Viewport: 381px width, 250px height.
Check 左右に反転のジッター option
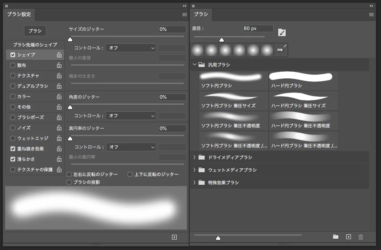tap(69, 174)
